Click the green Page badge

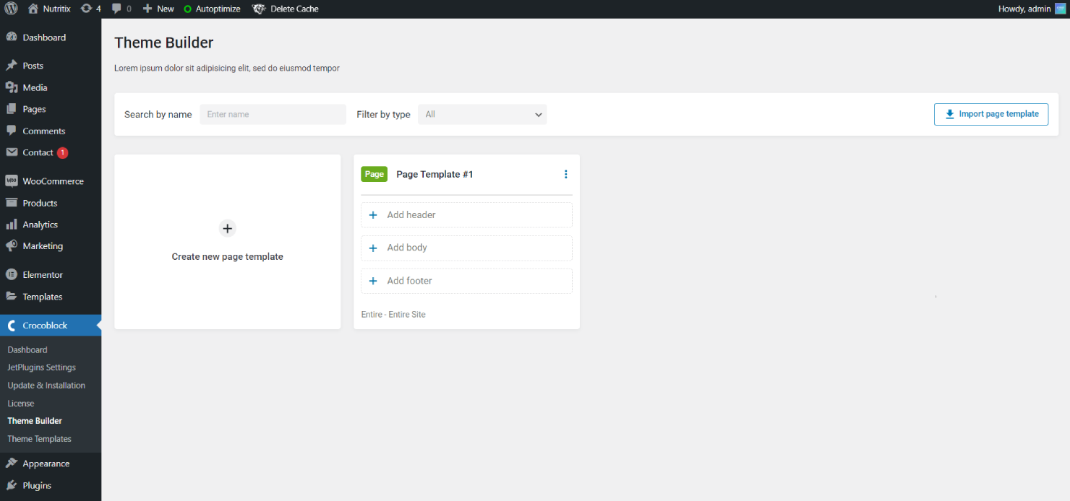(374, 174)
